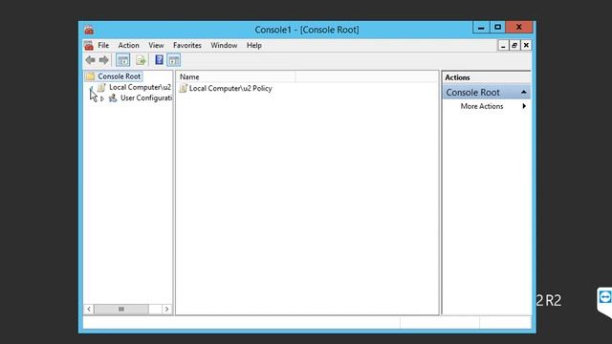Toggle Show/Hide Console Tree toolbar icon
This screenshot has width=612, height=344.
123,60
